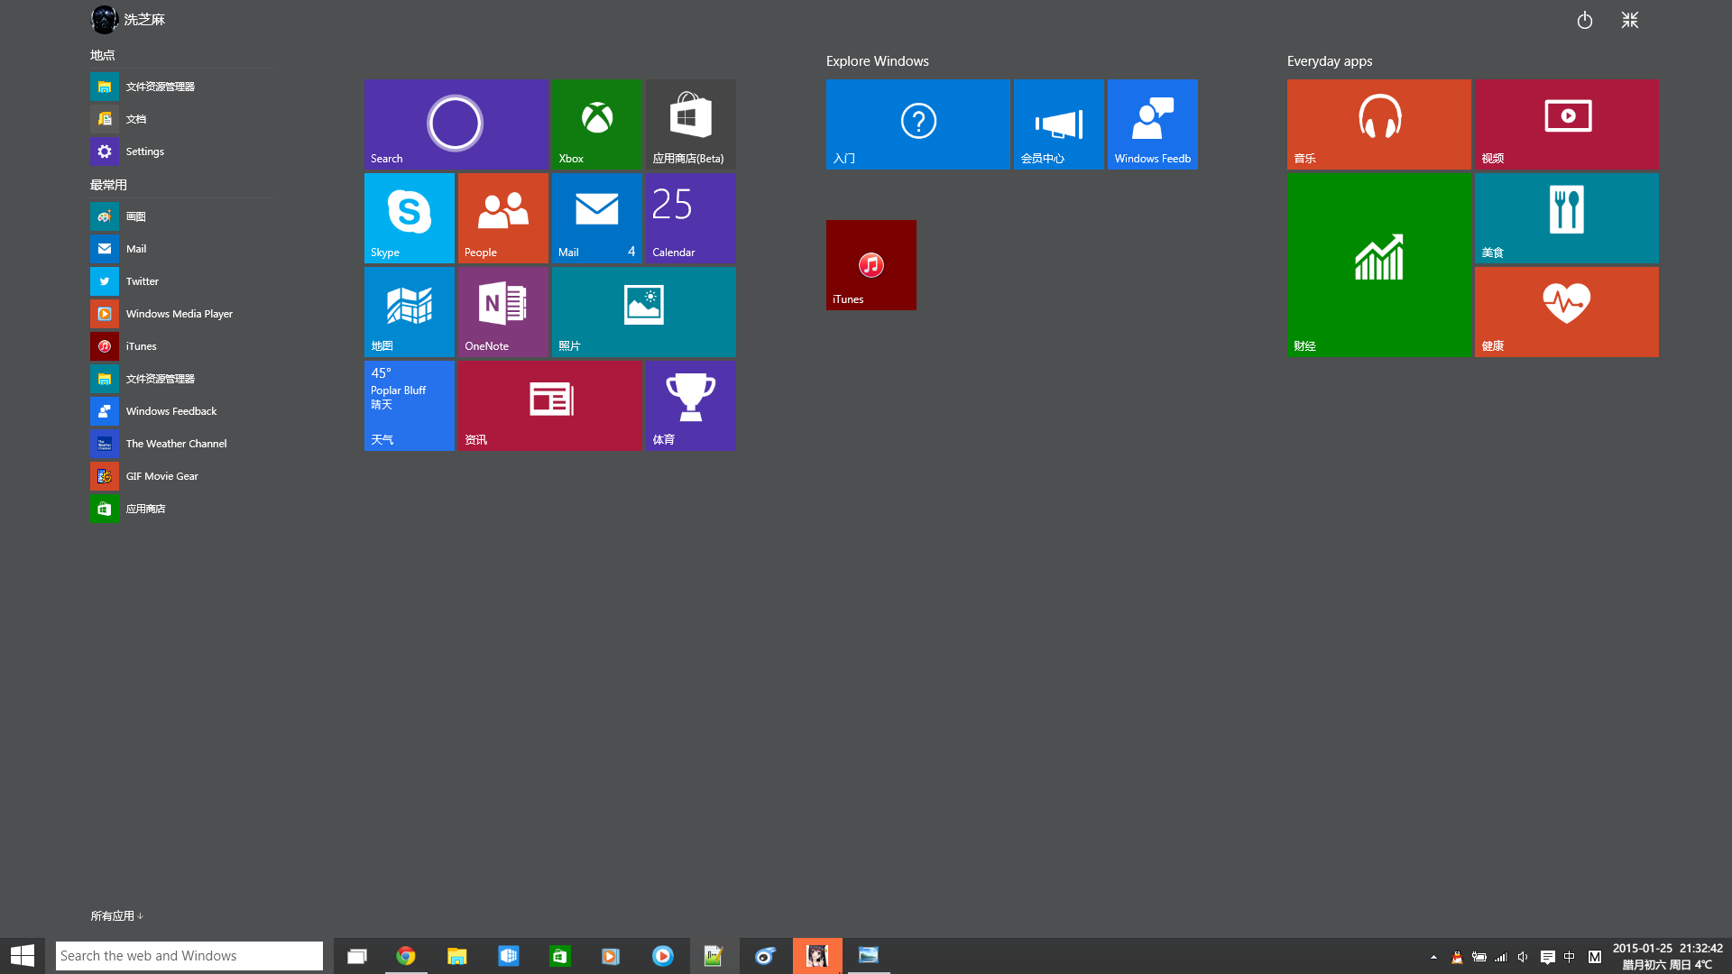Image resolution: width=1732 pixels, height=974 pixels.
Task: Check battery status in system tray
Action: pos(1479,957)
